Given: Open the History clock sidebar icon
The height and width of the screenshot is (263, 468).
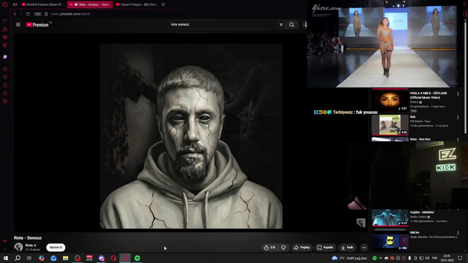Looking at the screenshot, I should [x=5, y=85].
